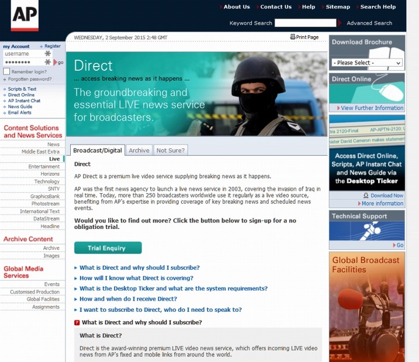
Task: Click the Direct hero banner image
Action: pos(197,94)
